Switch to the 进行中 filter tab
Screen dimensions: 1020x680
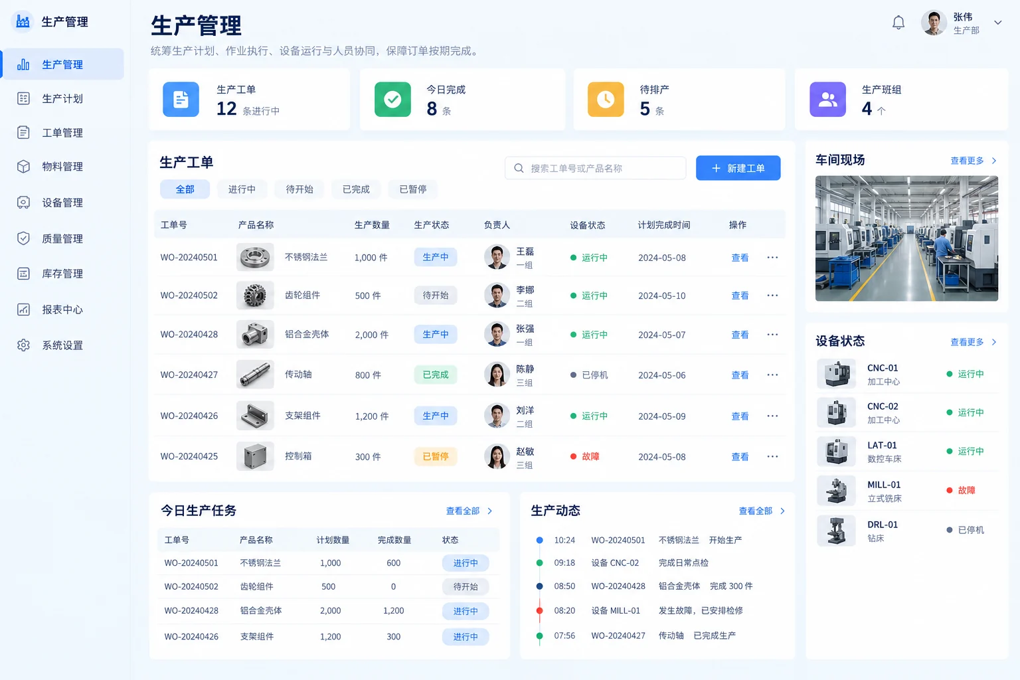[x=242, y=189]
